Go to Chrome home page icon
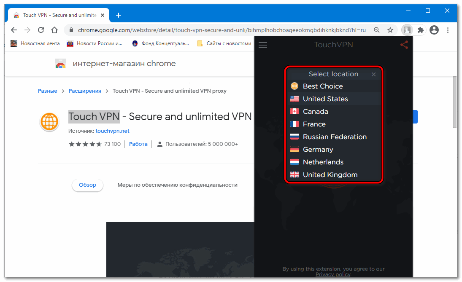This screenshot has width=462, height=282. [54, 30]
